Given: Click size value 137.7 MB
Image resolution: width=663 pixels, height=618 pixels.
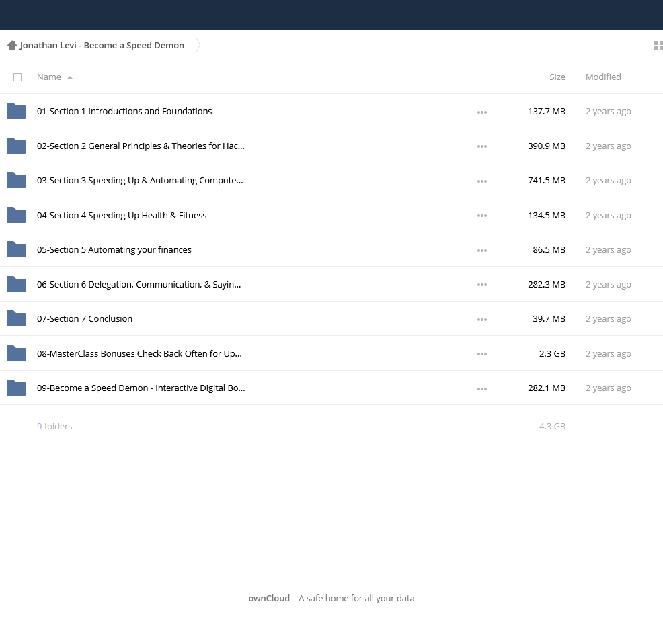Looking at the screenshot, I should tap(546, 111).
